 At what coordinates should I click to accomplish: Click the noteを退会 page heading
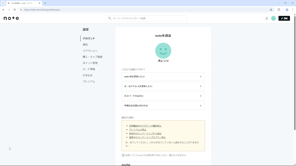coord(163,36)
